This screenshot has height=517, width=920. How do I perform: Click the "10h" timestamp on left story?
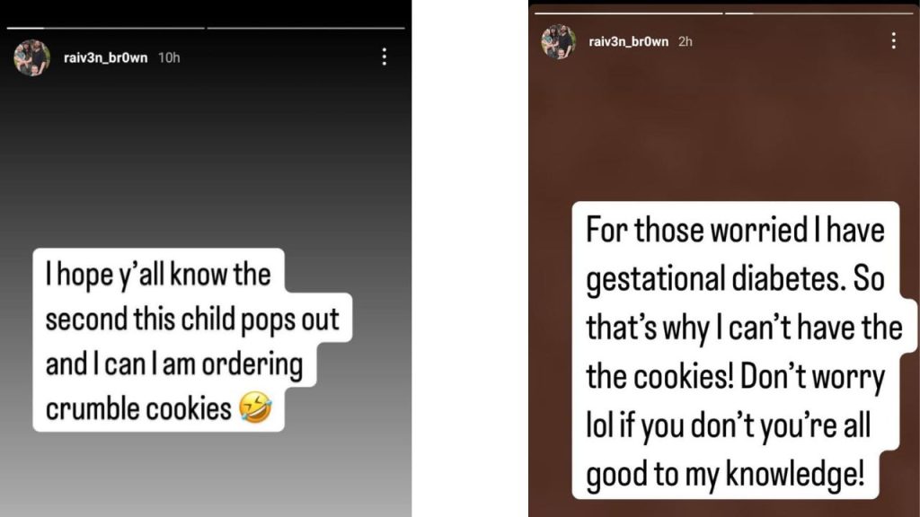(169, 57)
